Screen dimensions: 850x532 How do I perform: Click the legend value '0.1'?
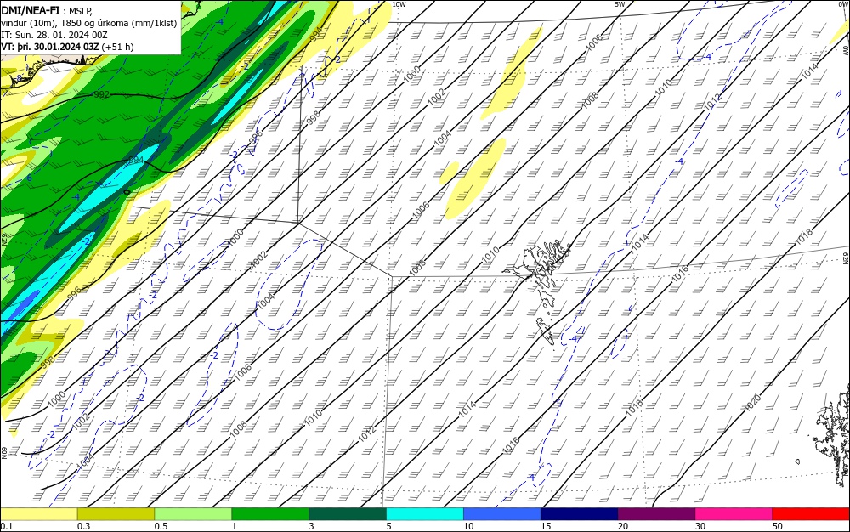[x=7, y=526]
